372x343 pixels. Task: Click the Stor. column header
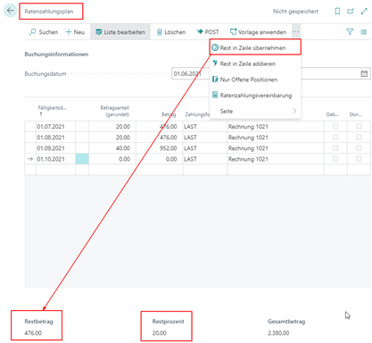(x=356, y=114)
